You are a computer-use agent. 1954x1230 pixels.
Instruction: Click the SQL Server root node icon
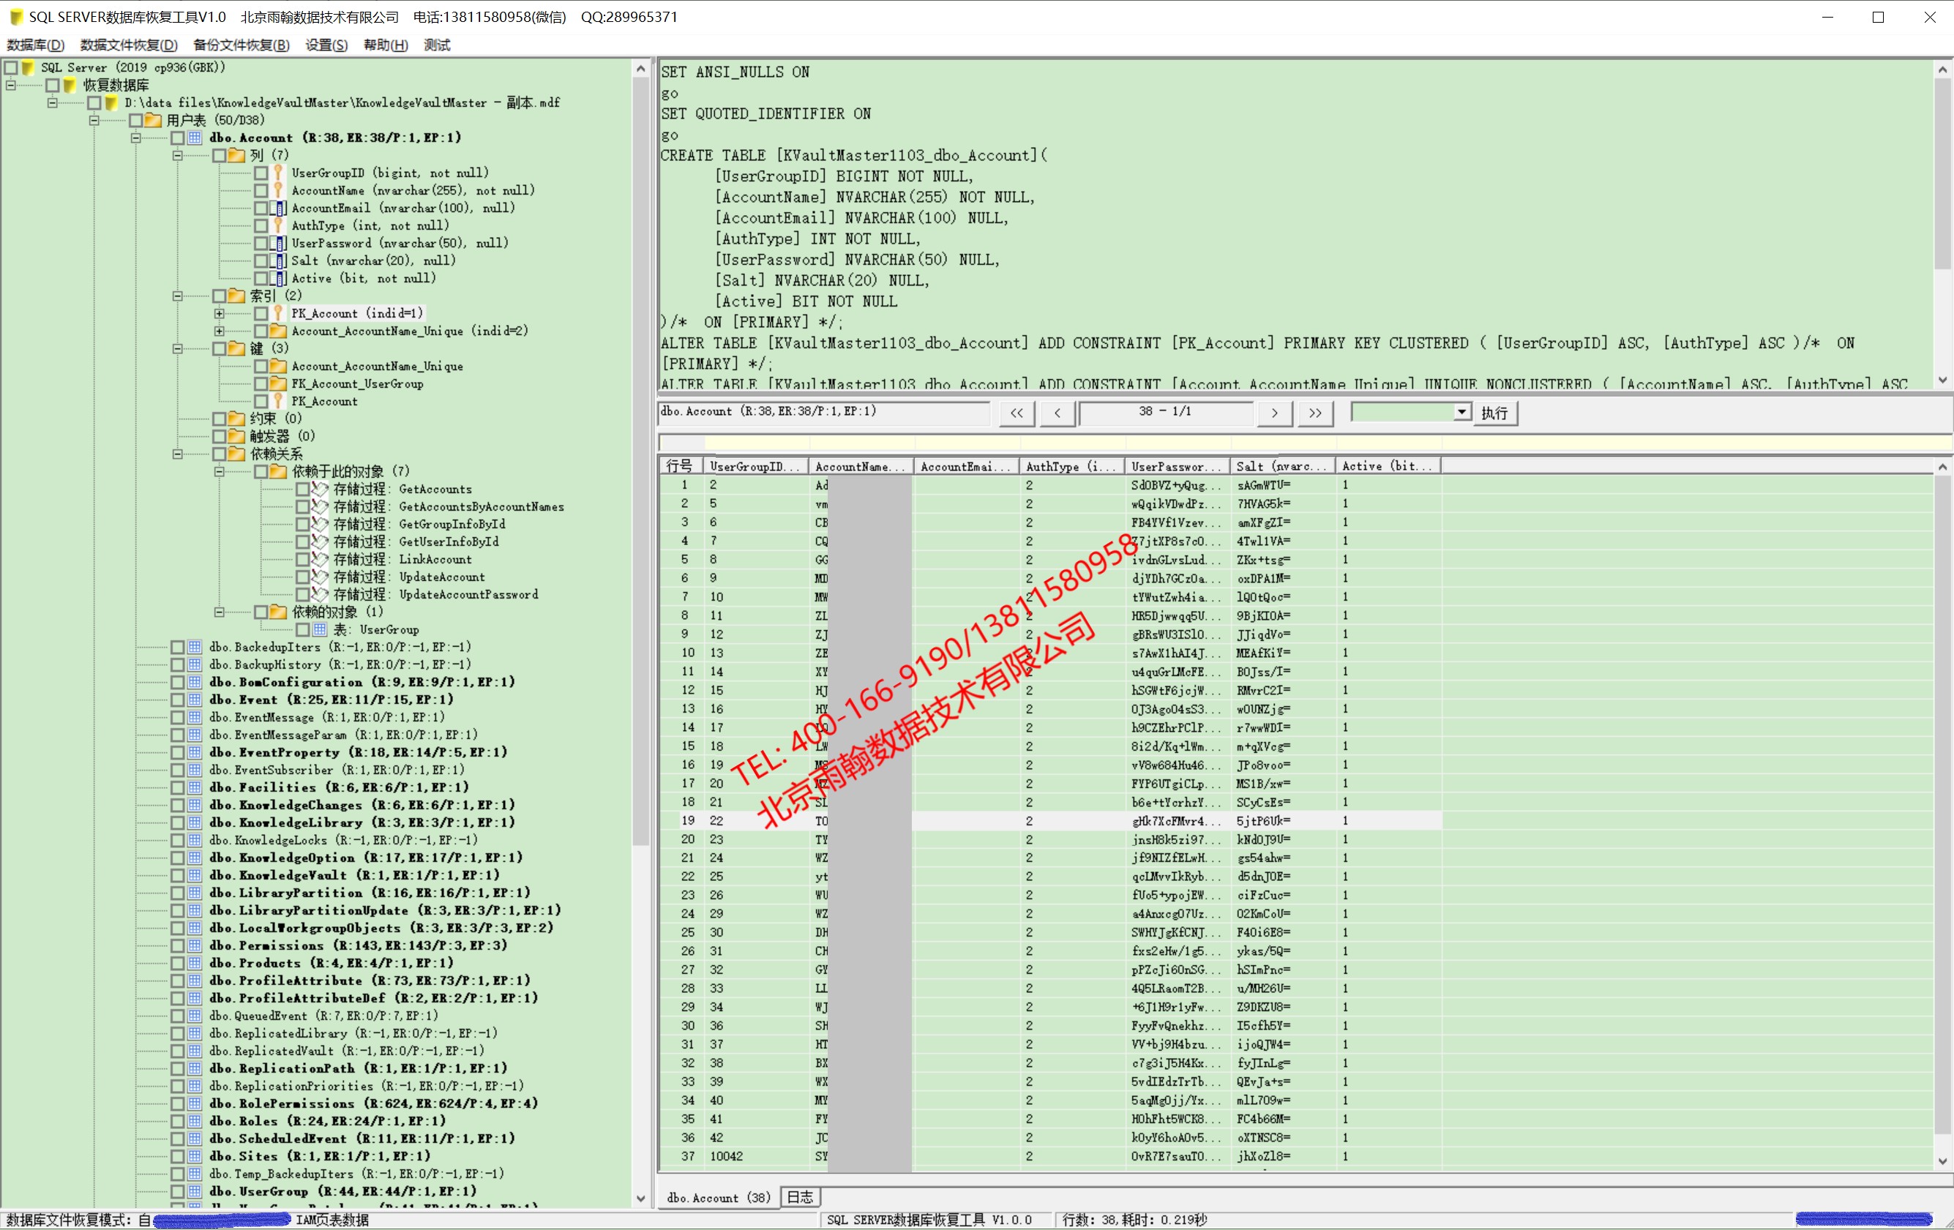coord(29,67)
